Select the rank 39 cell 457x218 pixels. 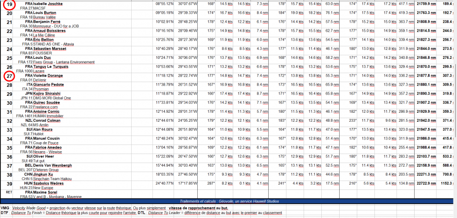pos(9,184)
